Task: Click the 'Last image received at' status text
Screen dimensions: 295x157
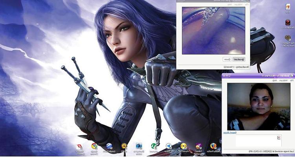Action: coord(271,152)
